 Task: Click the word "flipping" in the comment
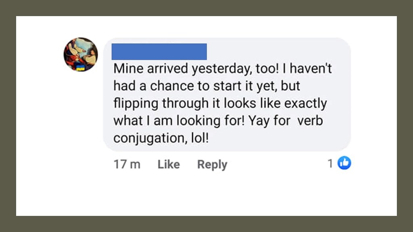pyautogui.click(x=136, y=104)
